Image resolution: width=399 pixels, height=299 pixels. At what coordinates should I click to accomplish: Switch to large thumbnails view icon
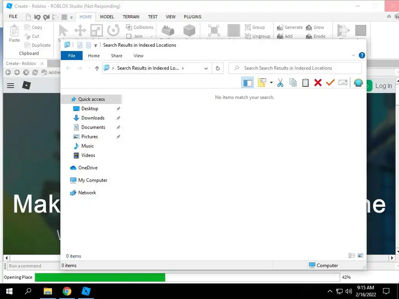click(x=360, y=256)
